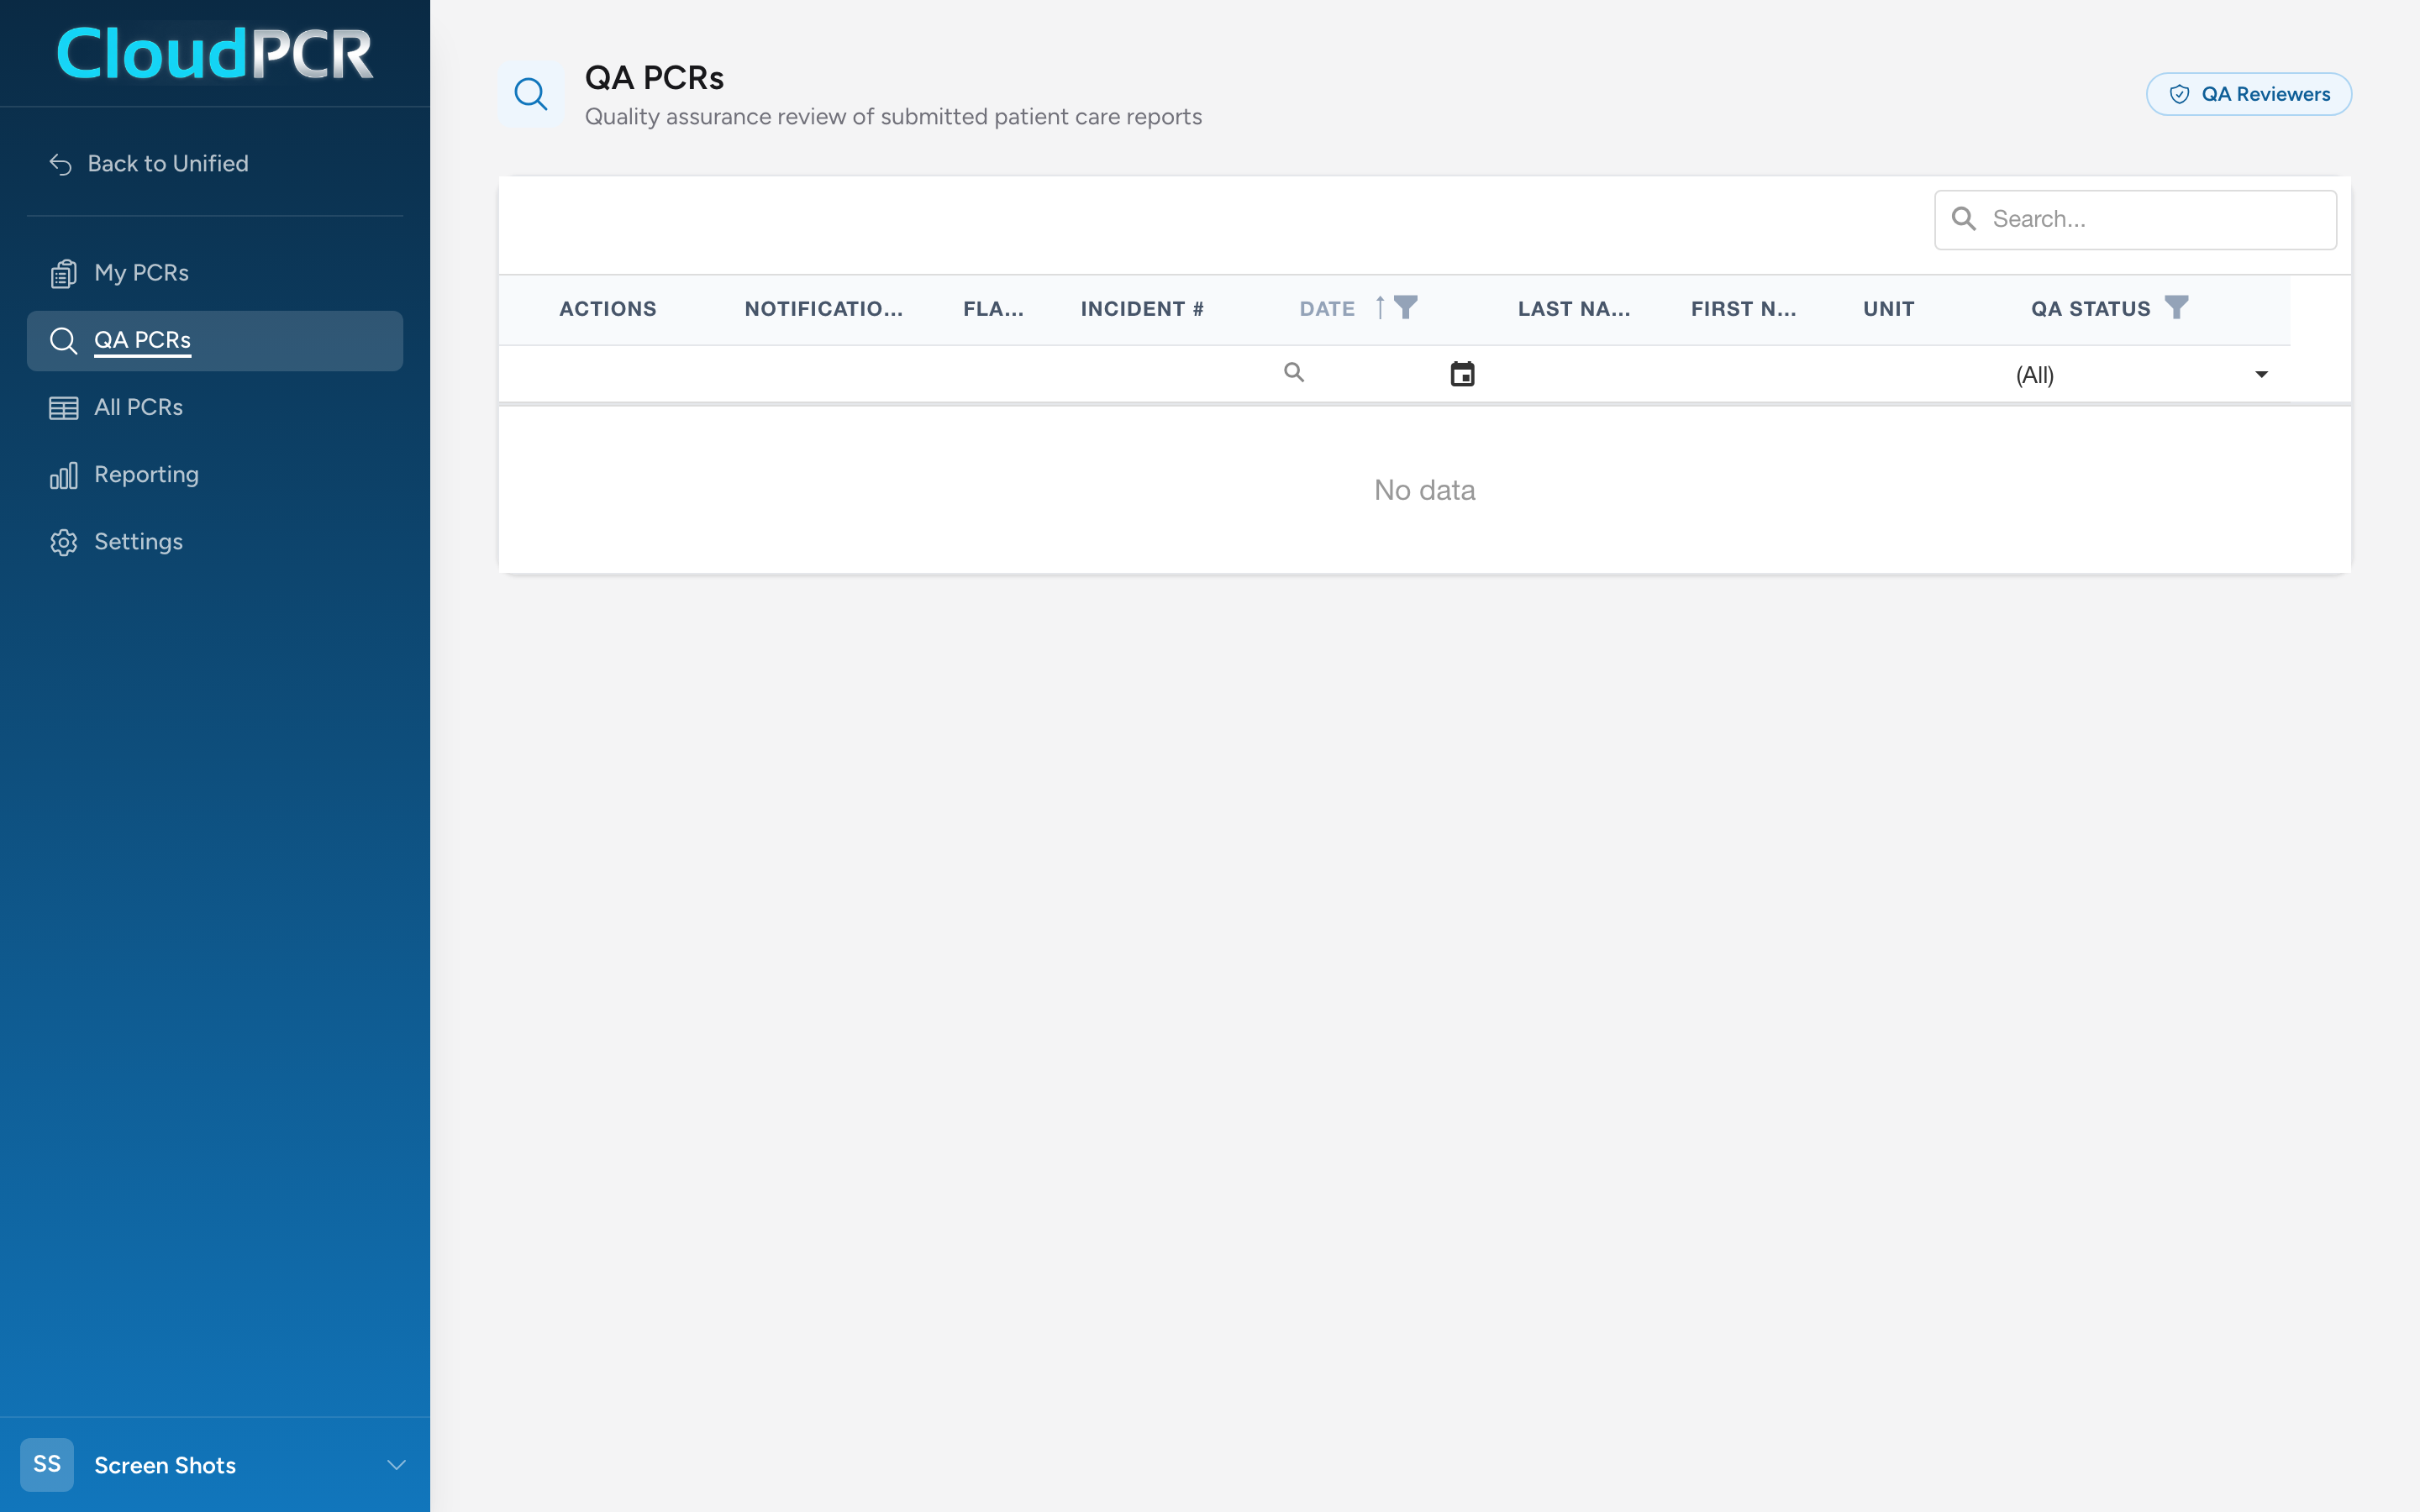Click the CloudPCR logo

pyautogui.click(x=215, y=53)
